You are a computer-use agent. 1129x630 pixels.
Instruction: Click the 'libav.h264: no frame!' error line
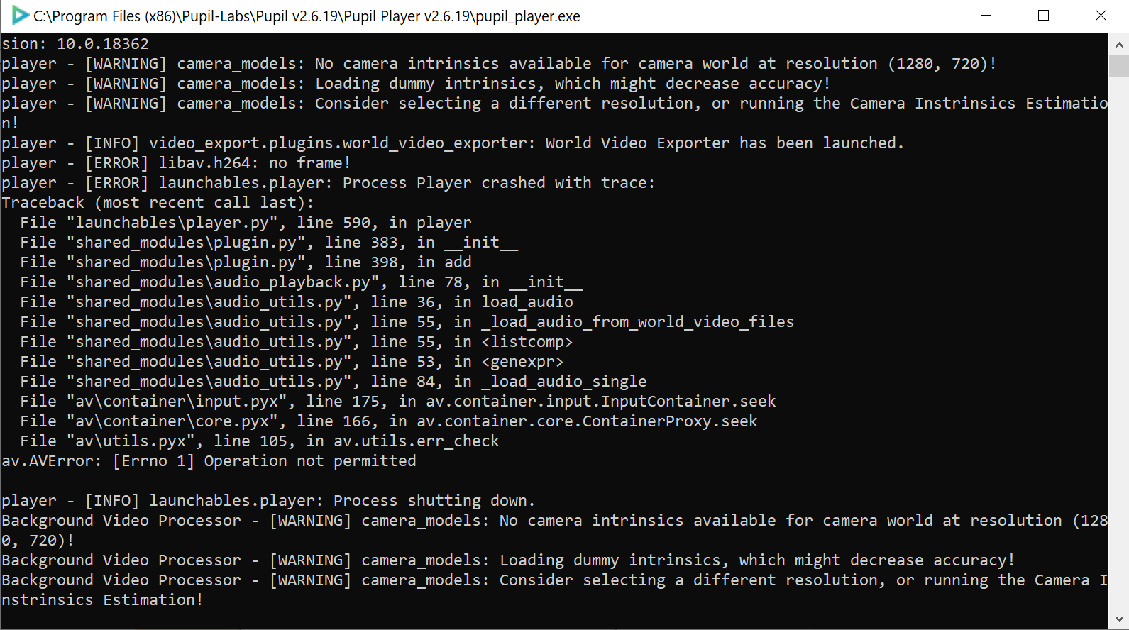(176, 163)
